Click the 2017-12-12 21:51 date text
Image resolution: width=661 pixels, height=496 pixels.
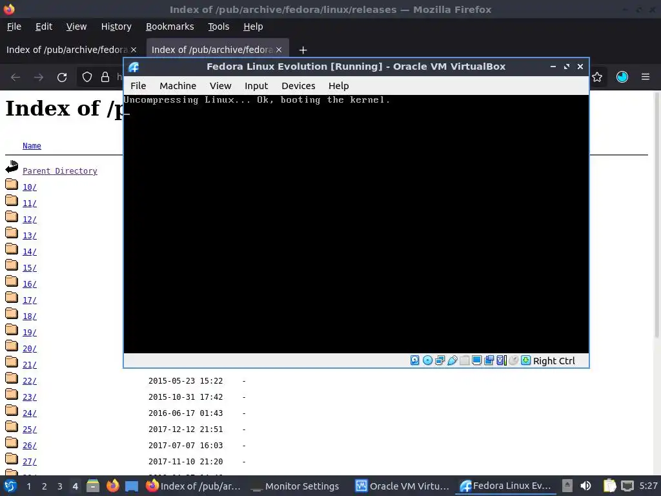[x=185, y=429]
